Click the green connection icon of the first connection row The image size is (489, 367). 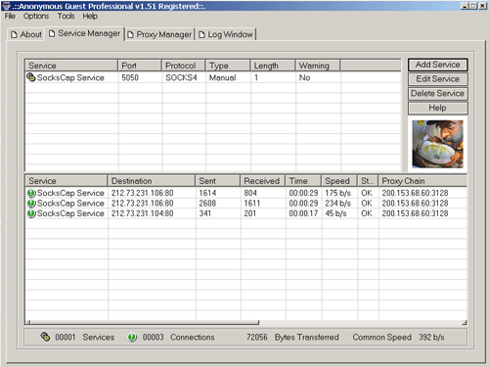click(31, 193)
